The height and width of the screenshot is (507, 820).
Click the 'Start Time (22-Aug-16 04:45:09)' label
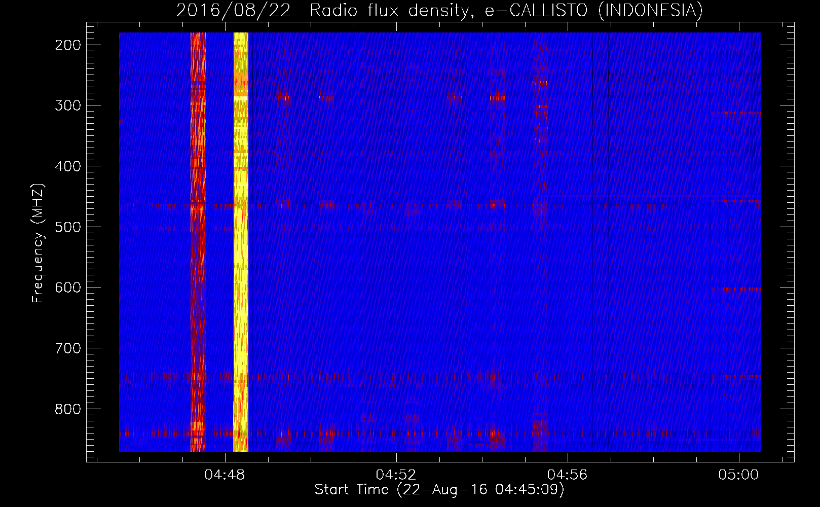pos(439,490)
